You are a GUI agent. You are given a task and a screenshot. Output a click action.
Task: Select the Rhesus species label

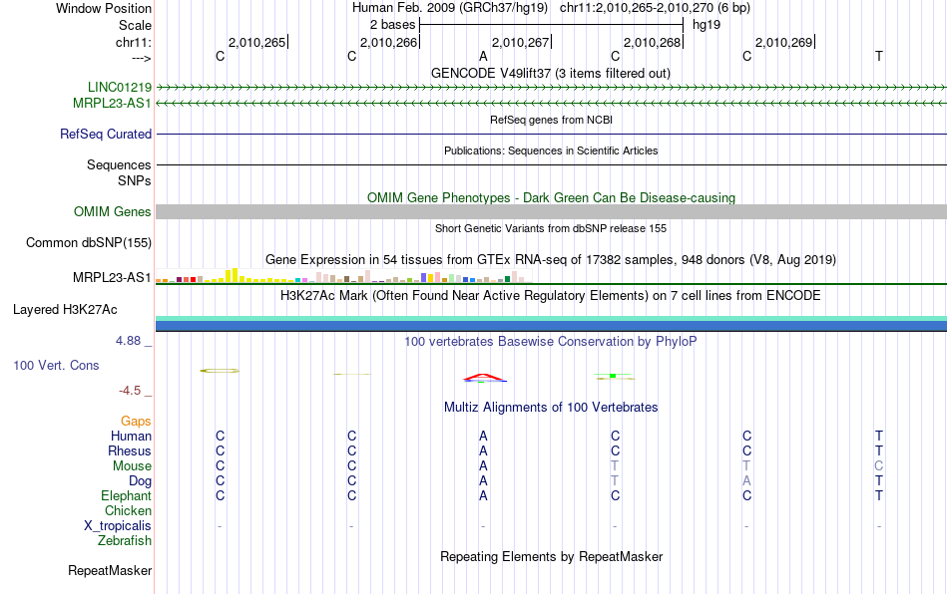tap(130, 450)
